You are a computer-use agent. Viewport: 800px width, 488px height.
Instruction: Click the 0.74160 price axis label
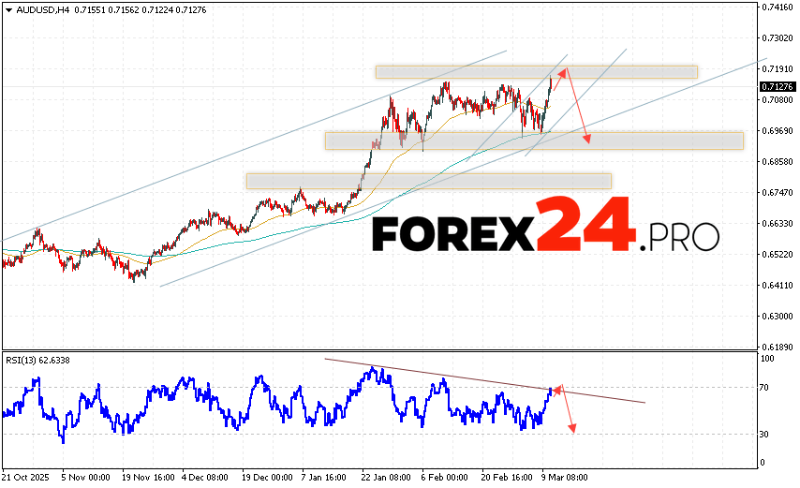tap(777, 7)
